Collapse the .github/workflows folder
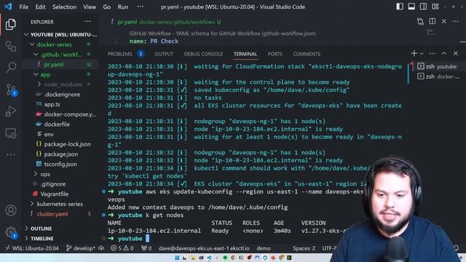This screenshot has width=466, height=262. point(60,55)
